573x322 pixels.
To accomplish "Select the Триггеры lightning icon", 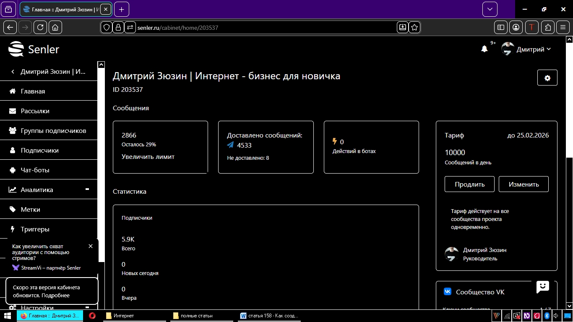I will (x=13, y=229).
